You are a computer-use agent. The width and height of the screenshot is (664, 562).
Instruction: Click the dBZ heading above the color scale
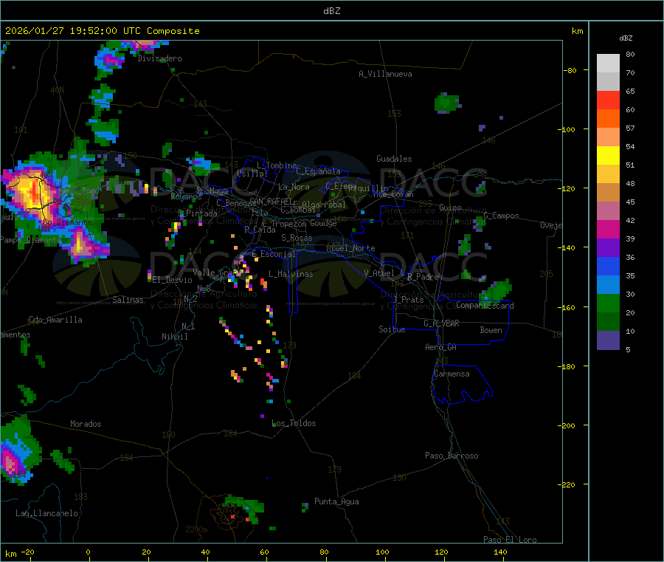(626, 38)
